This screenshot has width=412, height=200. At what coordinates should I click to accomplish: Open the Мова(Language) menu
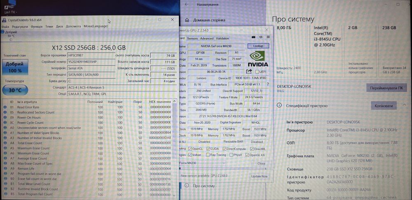[96, 26]
